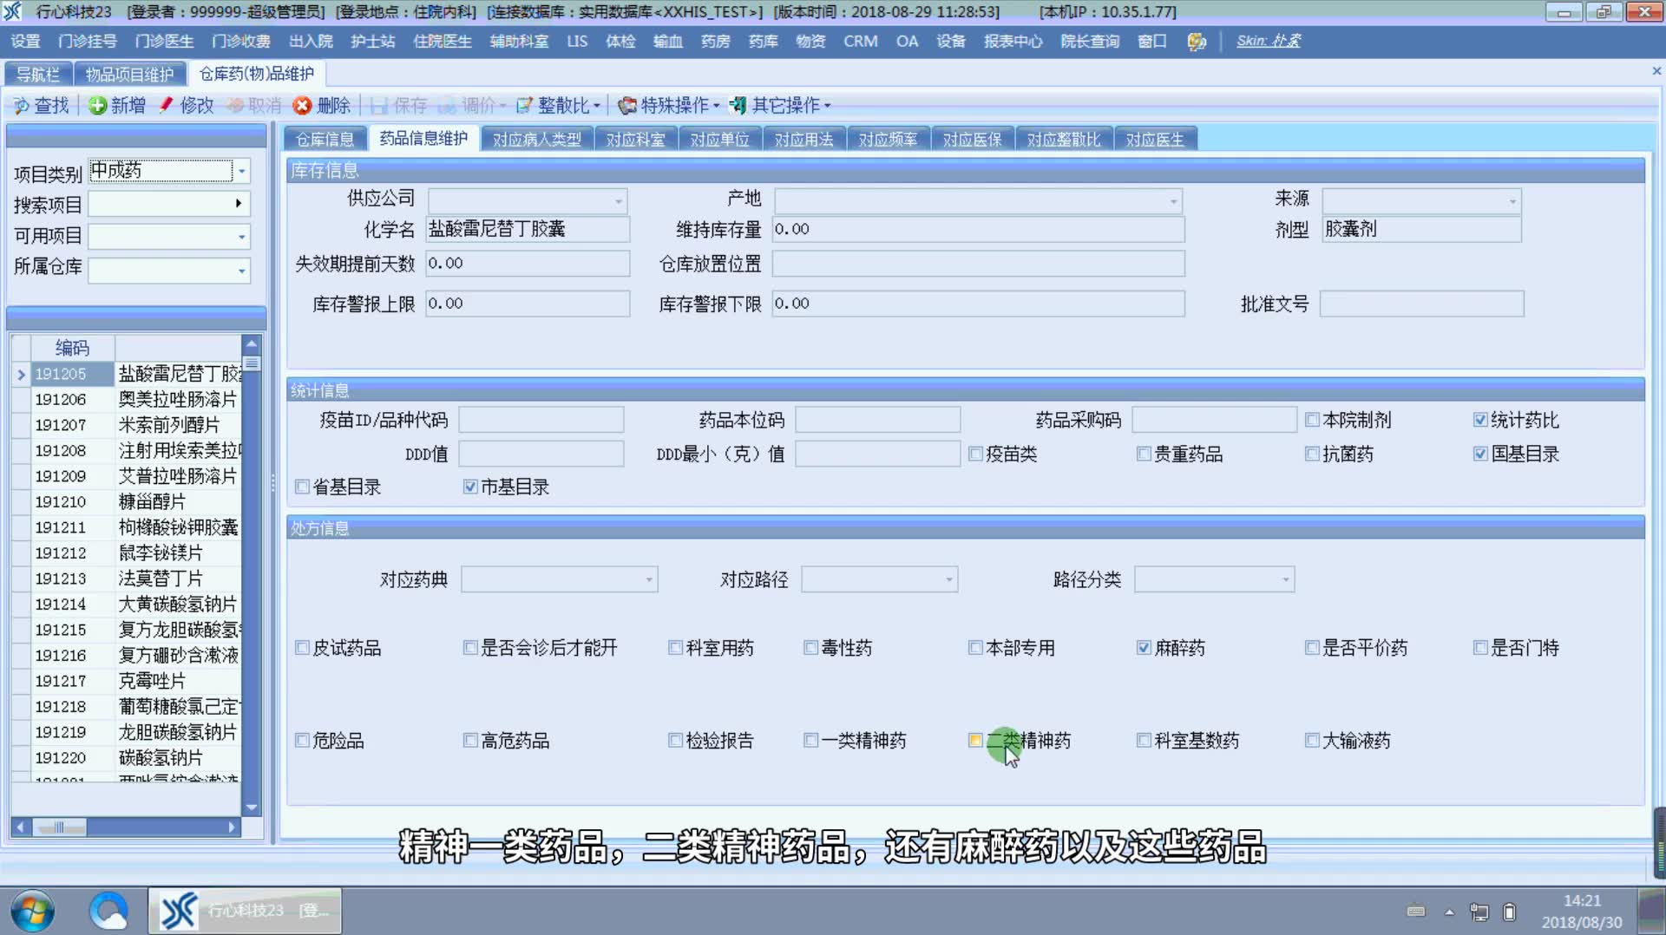Switch to the 仓库信息 tab
Image resolution: width=1666 pixels, height=935 pixels.
pos(325,140)
